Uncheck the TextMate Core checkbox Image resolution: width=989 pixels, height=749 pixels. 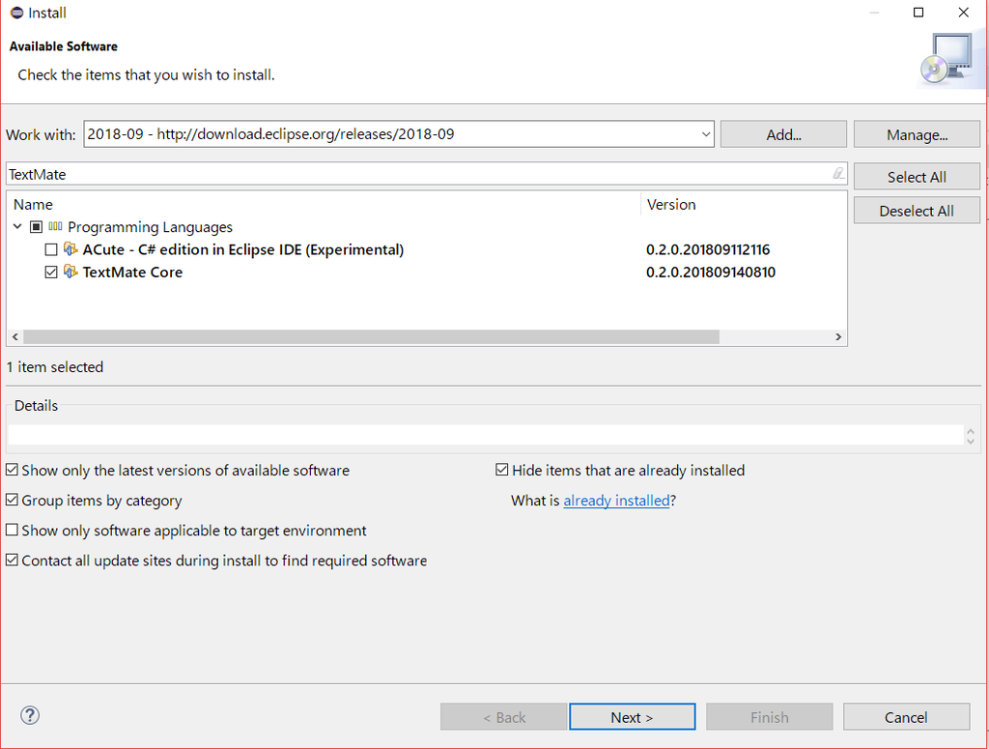tap(51, 273)
